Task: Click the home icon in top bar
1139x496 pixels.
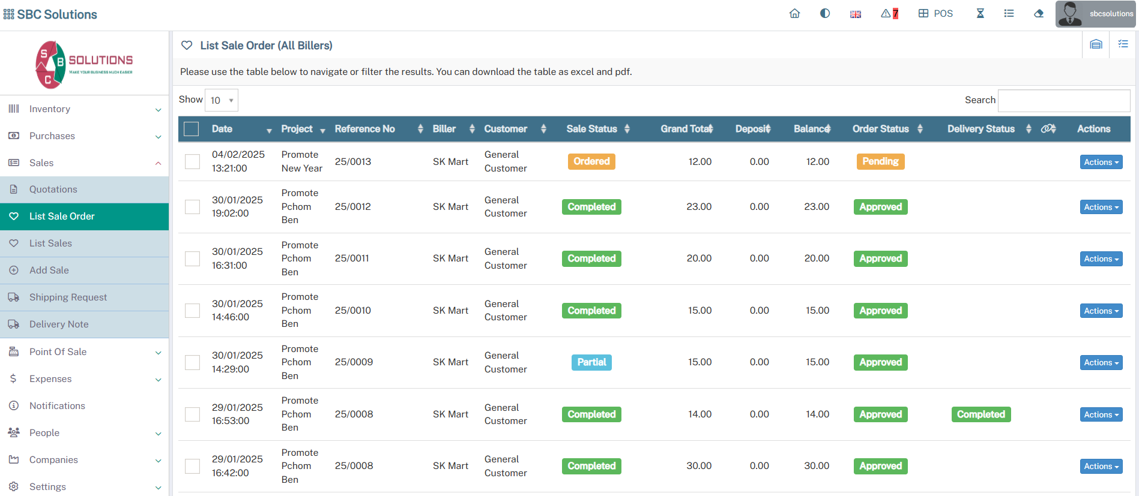Action: click(x=794, y=14)
